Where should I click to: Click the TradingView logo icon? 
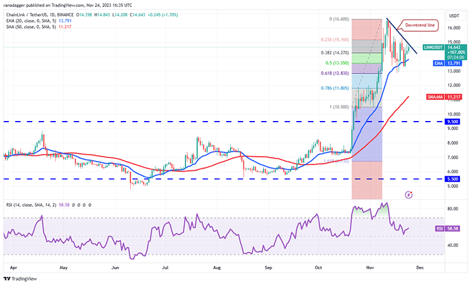[x=7, y=279]
